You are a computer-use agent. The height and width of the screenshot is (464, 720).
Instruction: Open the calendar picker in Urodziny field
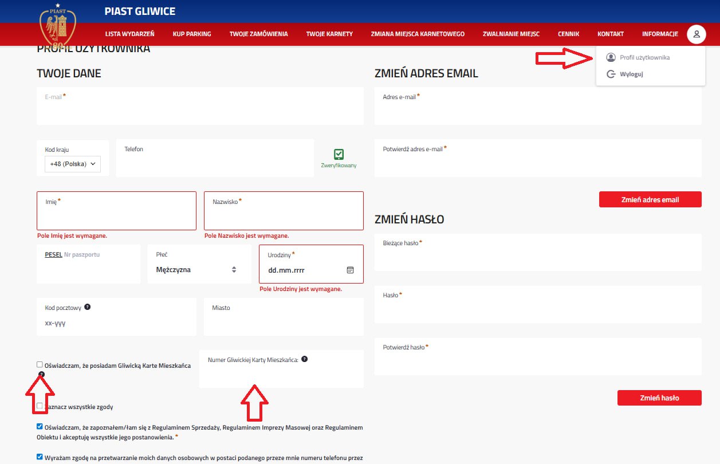point(351,270)
